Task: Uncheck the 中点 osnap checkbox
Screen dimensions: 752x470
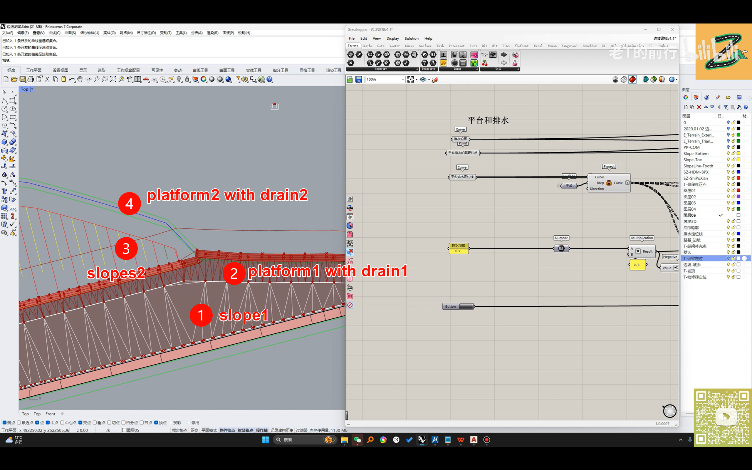Action: [48, 422]
